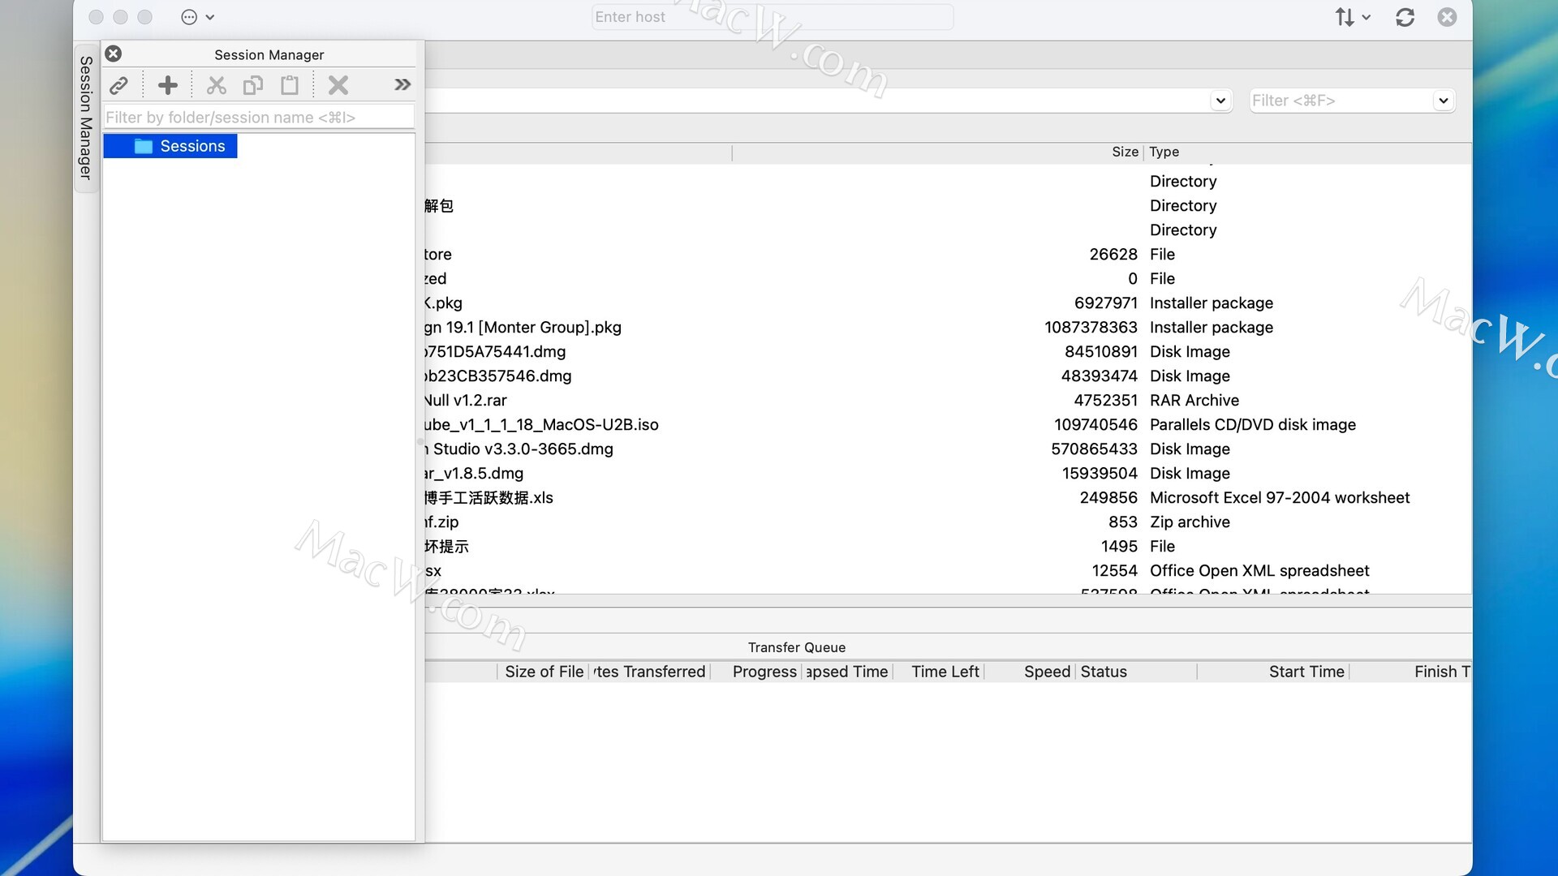Click the scissors cut icon
The image size is (1558, 876).
tap(216, 85)
